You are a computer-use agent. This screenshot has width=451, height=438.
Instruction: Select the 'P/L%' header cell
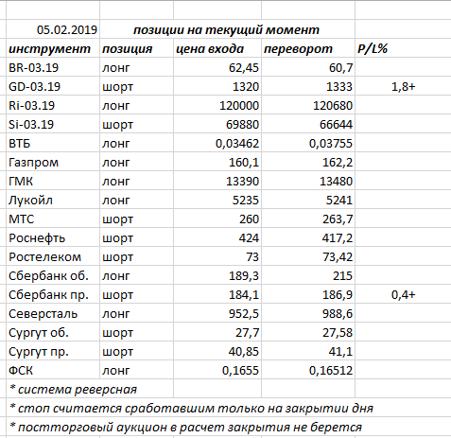click(403, 48)
